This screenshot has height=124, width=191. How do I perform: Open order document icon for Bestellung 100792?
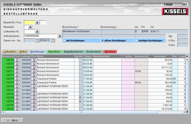[x=17, y=94]
